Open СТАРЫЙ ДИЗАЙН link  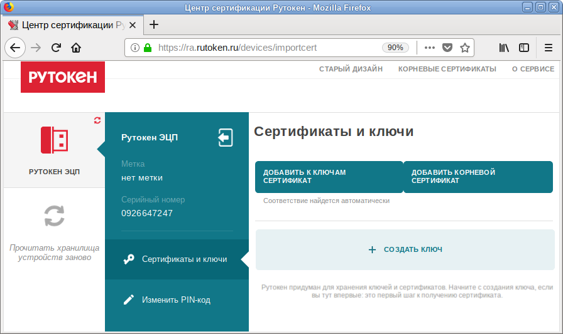click(351, 69)
